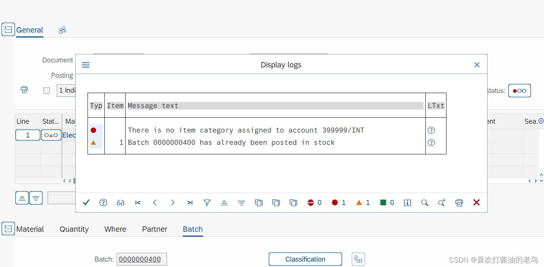This screenshot has width=544, height=267.
Task: Click the right chevron to scroll table columns
Action: click(70, 180)
